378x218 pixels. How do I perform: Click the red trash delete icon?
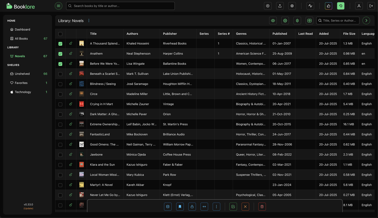(262, 207)
